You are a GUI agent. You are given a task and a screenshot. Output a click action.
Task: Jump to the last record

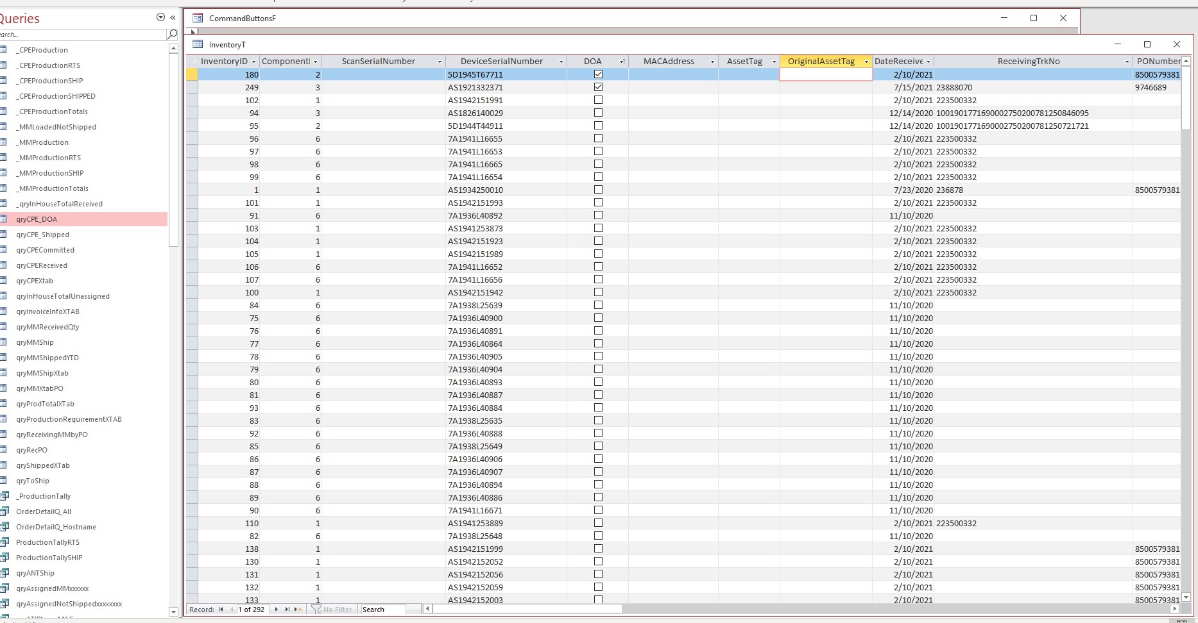(287, 610)
